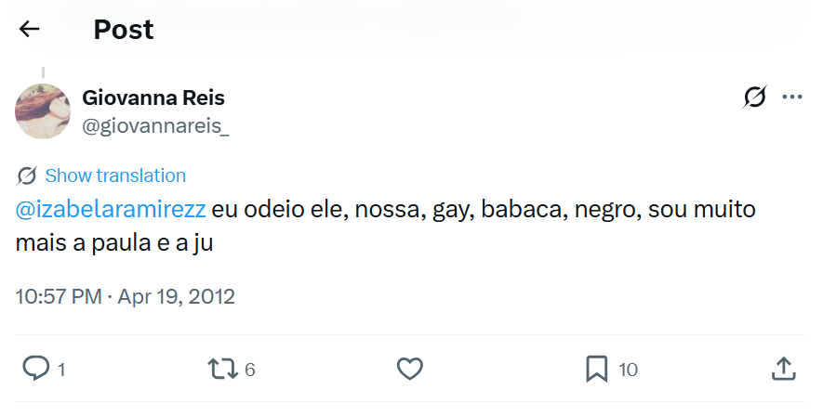The image size is (823, 416).
Task: Like the post with the heart icon
Action: coord(410,369)
